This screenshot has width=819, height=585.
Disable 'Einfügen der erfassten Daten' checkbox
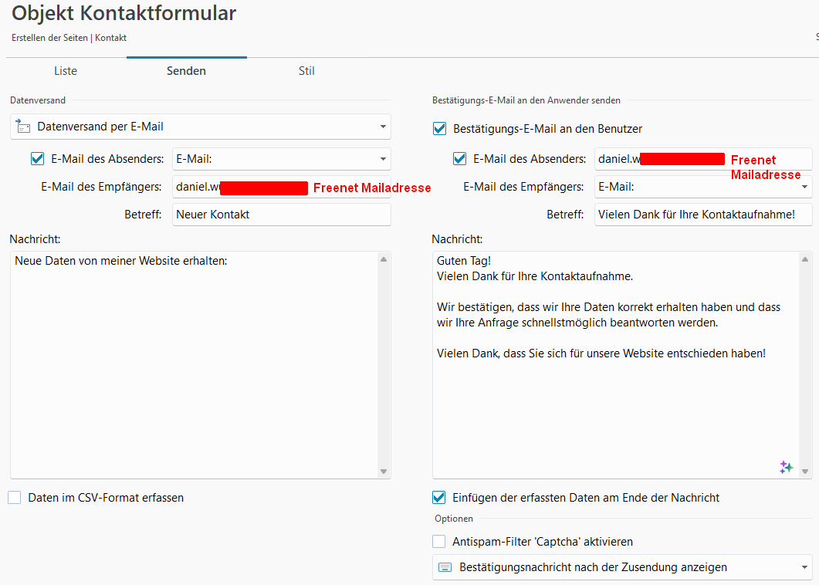point(439,498)
